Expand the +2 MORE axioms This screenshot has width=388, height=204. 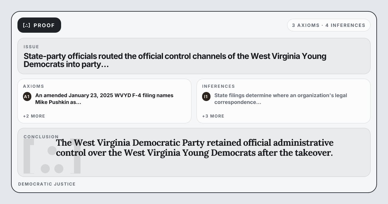click(34, 116)
